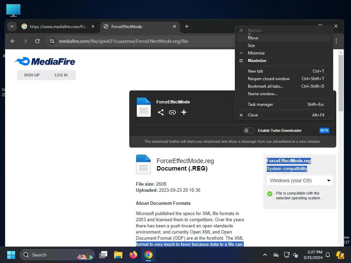This screenshot has height=263, width=351.
Task: Show hidden system tray icons
Action: coord(265,255)
